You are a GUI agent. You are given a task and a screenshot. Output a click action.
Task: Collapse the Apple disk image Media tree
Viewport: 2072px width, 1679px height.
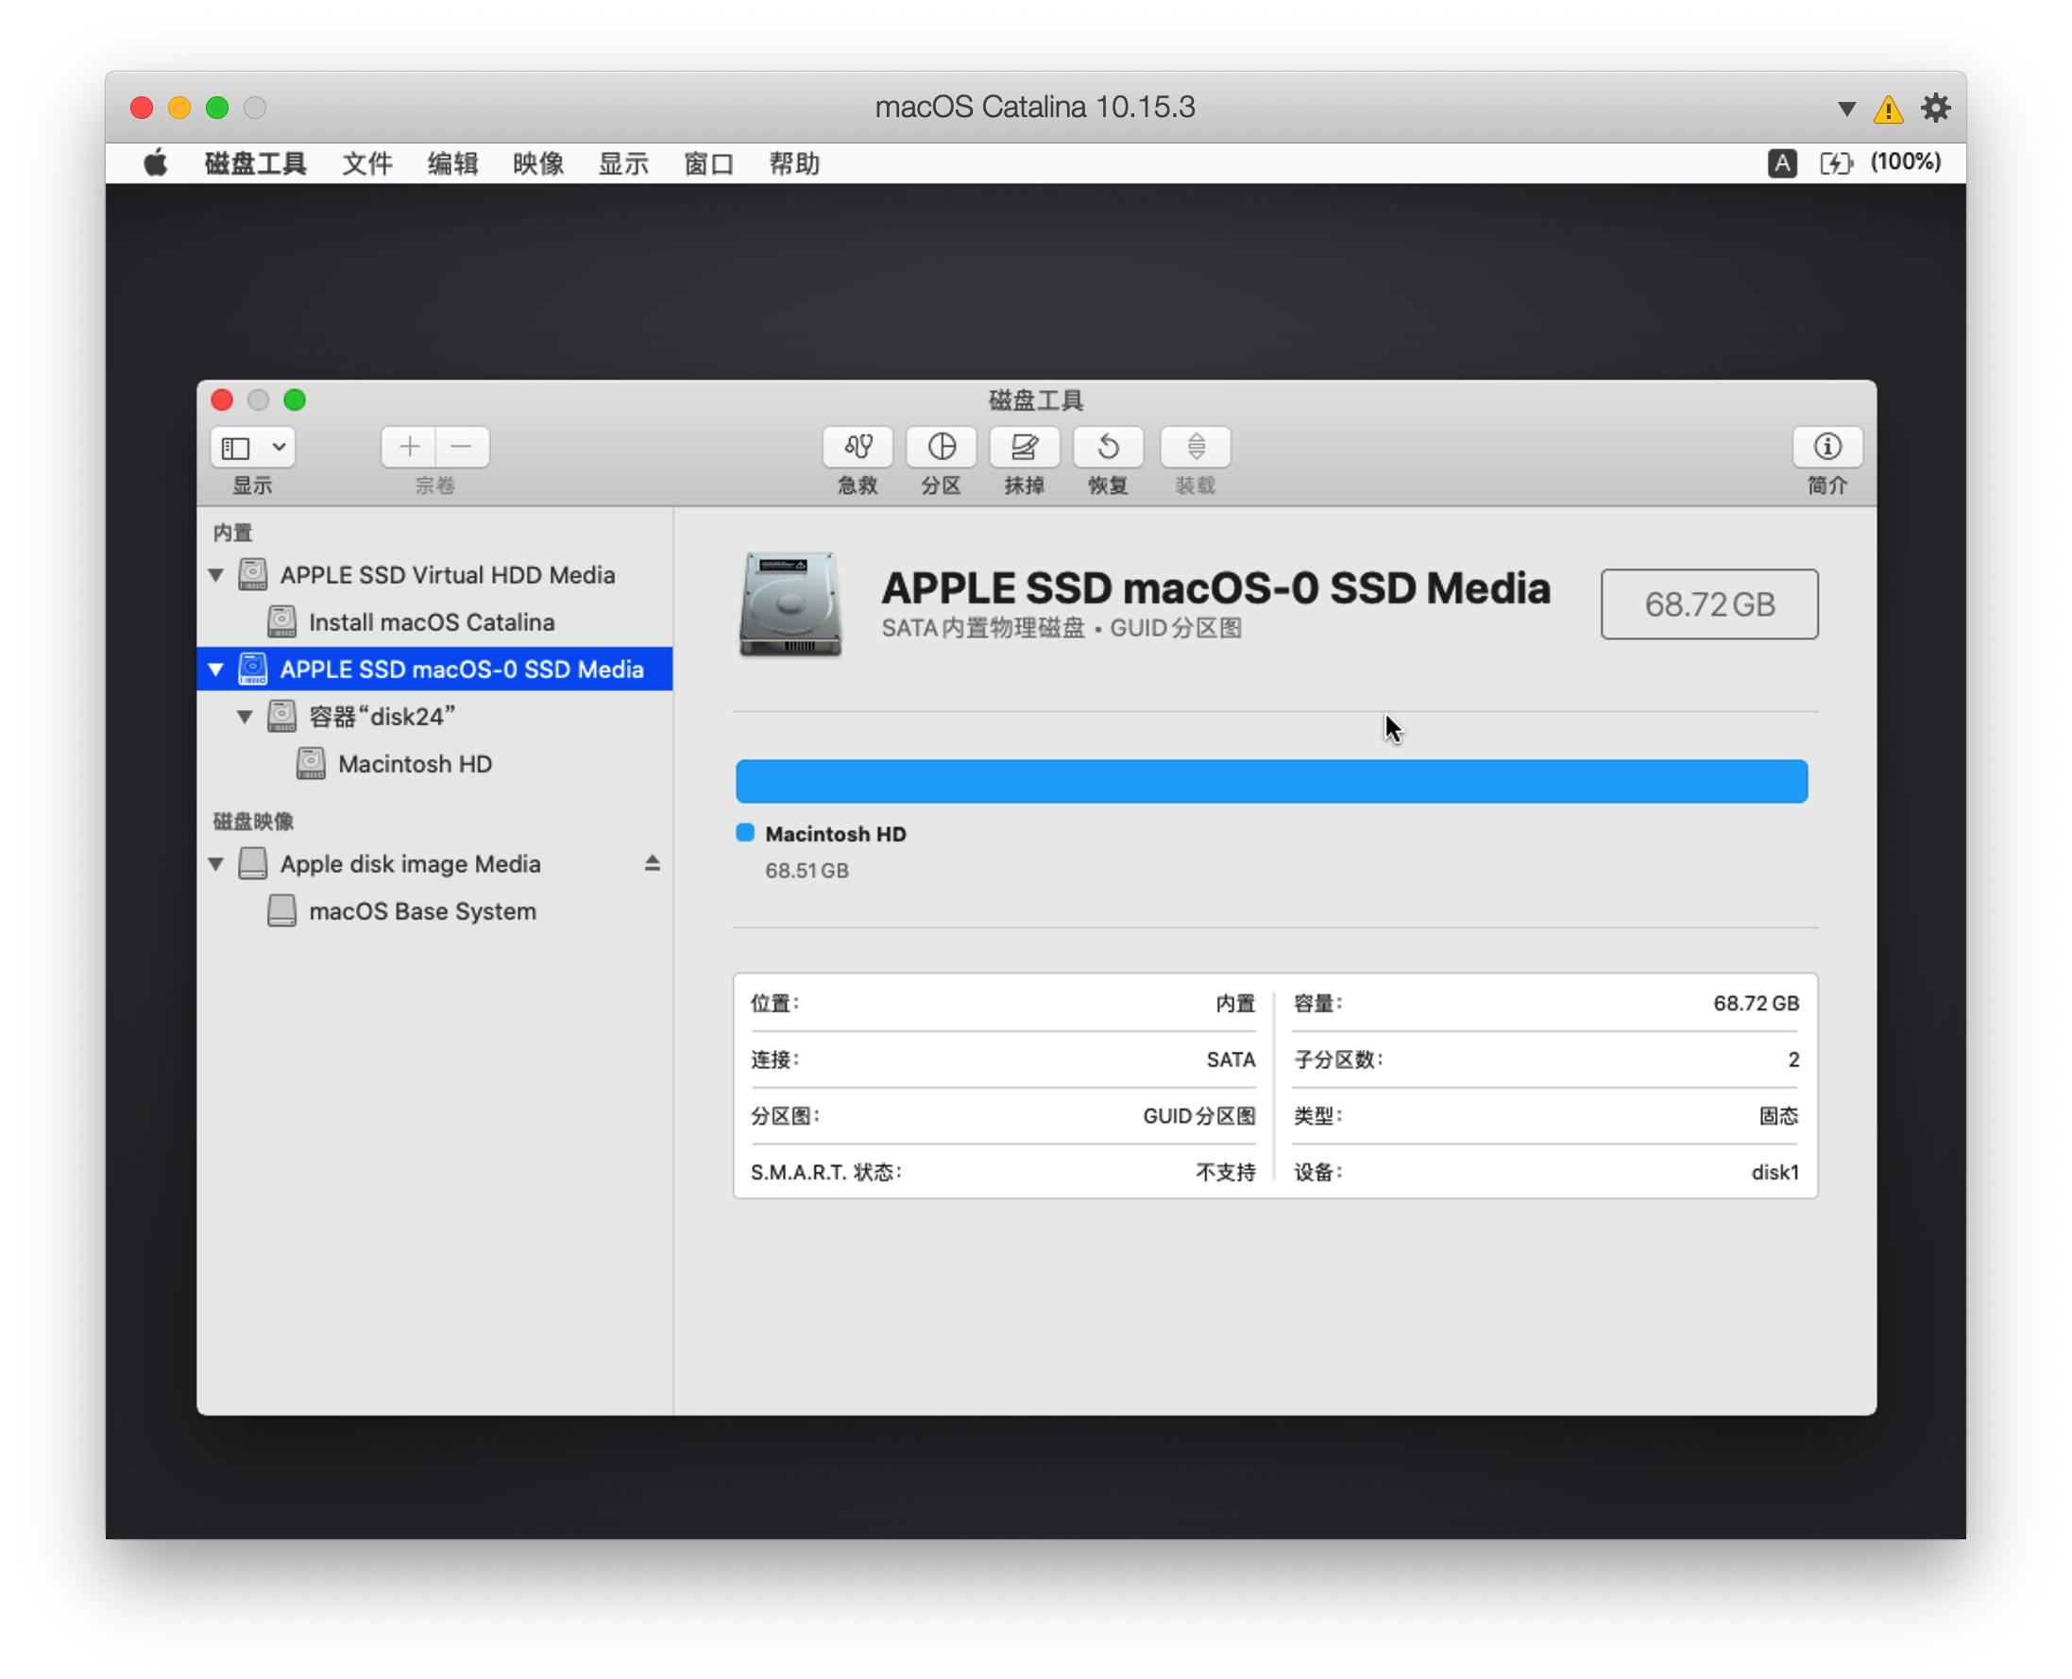(215, 864)
